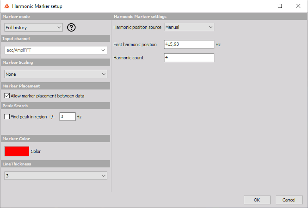
Task: Click the Color label next to swatch
Action: 36,151
